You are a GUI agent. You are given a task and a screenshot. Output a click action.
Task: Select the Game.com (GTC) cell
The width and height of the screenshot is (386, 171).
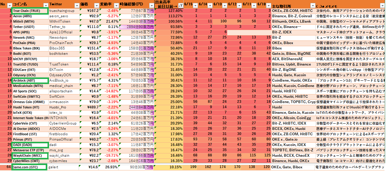(29, 167)
